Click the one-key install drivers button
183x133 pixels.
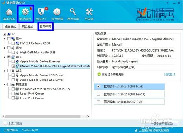click(x=162, y=124)
